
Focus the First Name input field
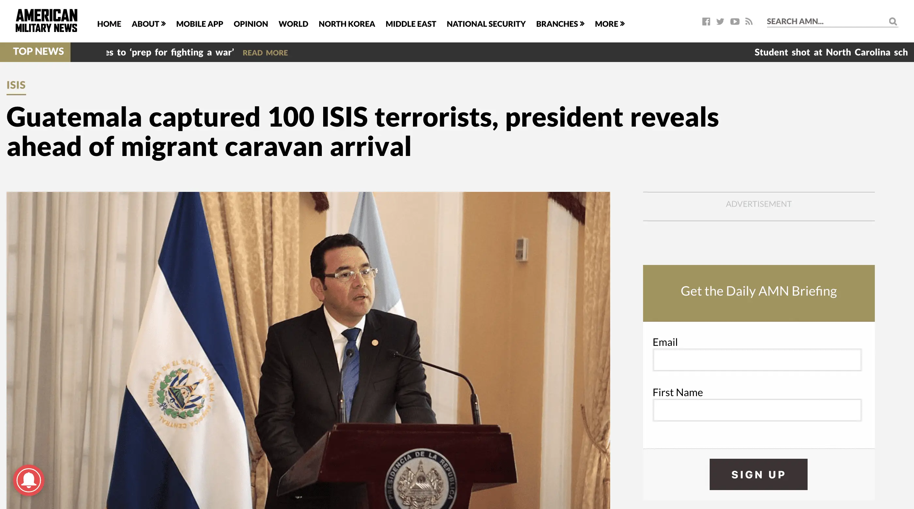[x=757, y=410]
